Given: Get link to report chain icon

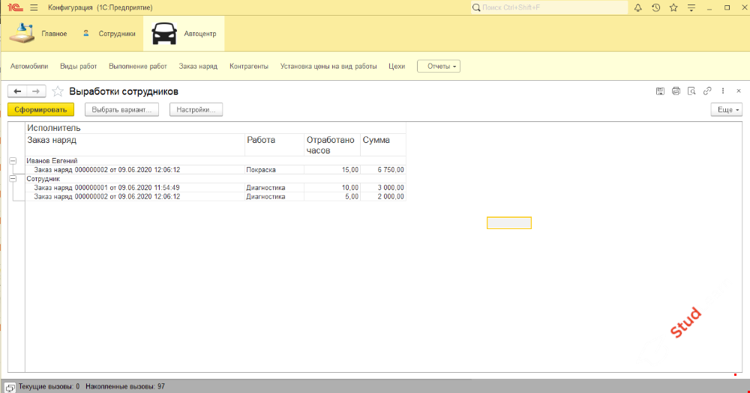Looking at the screenshot, I should coord(707,91).
